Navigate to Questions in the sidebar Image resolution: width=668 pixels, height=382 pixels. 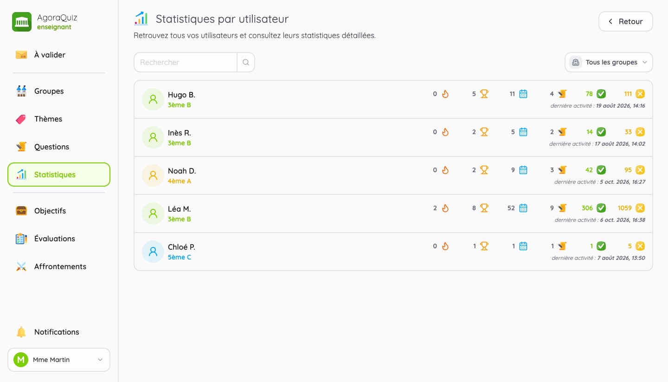pyautogui.click(x=59, y=147)
